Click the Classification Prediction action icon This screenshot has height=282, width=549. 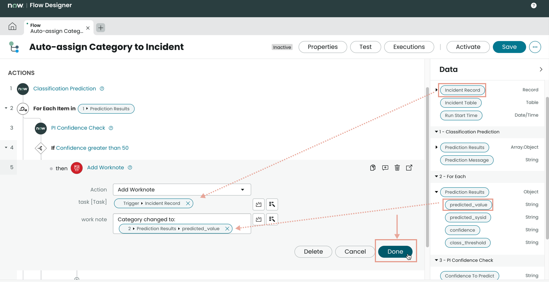tap(23, 89)
